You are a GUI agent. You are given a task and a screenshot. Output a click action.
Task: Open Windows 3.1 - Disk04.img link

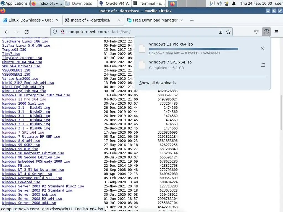coord(26,120)
